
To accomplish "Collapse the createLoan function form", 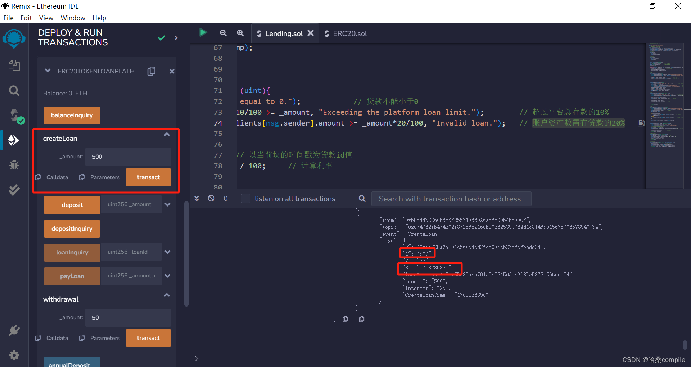I will (167, 134).
